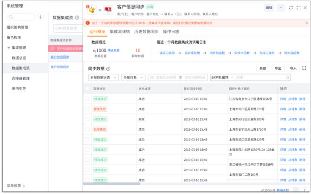The width and height of the screenshot is (311, 194).
Task: Collapse the 集成管理 tree node
Action: [x=9, y=47]
